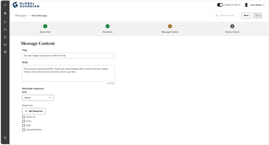Click the open book icon in the sidebar
The height and width of the screenshot is (145, 269).
[5, 45]
